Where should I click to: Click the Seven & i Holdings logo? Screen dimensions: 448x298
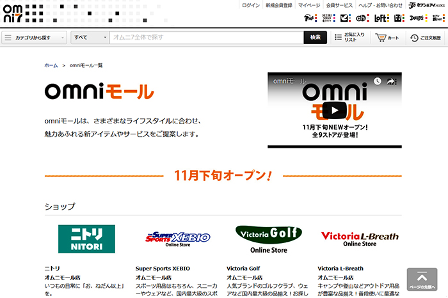click(427, 5)
